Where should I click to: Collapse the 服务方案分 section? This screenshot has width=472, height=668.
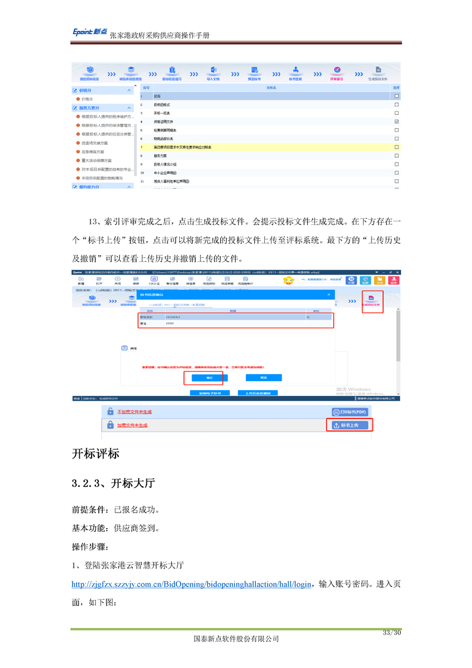click(x=130, y=108)
